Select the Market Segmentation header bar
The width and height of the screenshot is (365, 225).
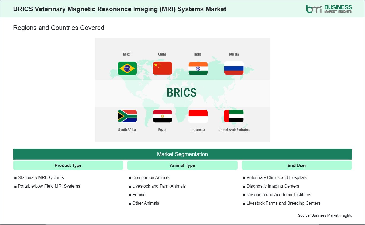(183, 154)
